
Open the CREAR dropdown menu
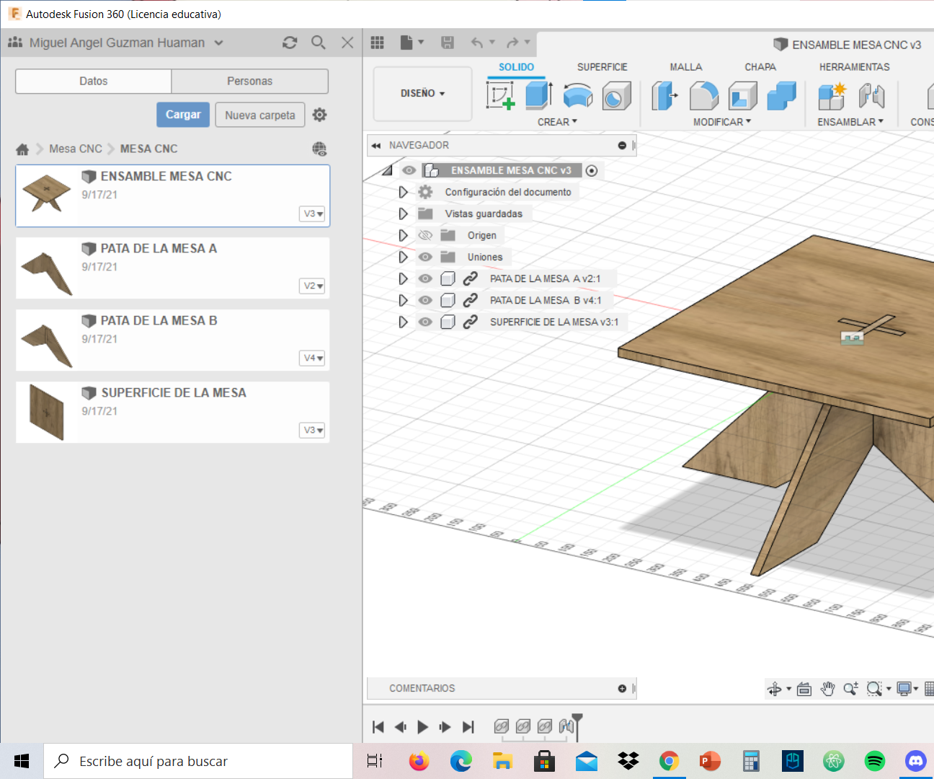tap(557, 122)
